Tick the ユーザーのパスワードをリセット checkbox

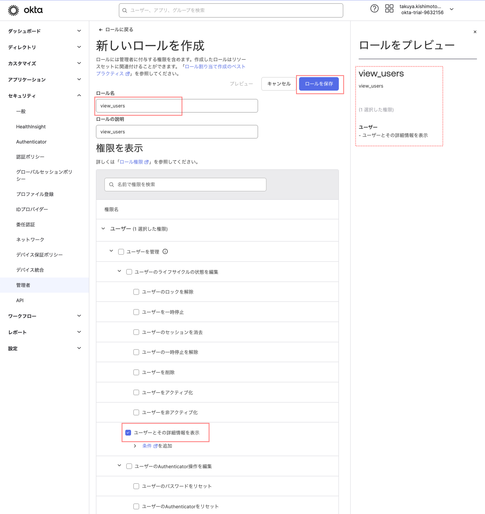(136, 486)
